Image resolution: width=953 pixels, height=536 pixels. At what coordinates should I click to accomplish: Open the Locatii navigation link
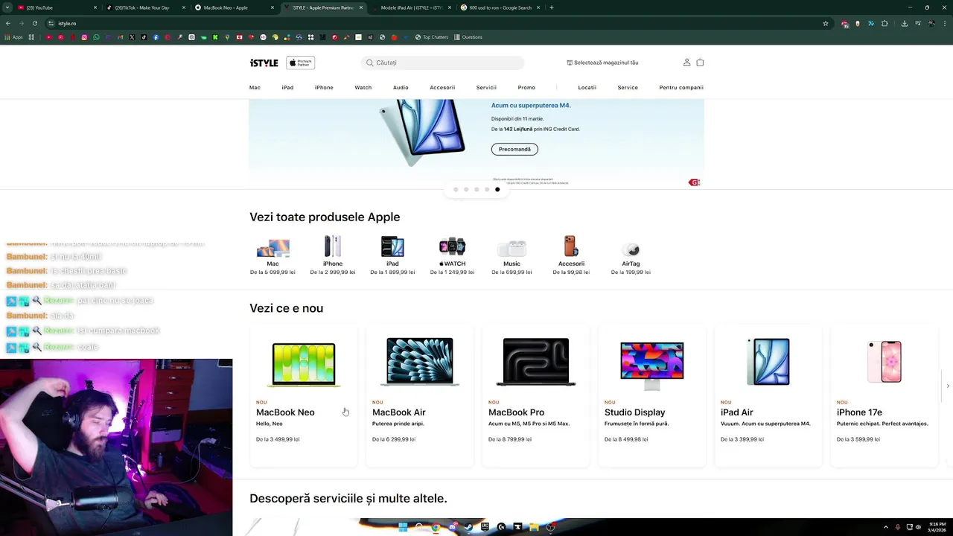click(587, 87)
